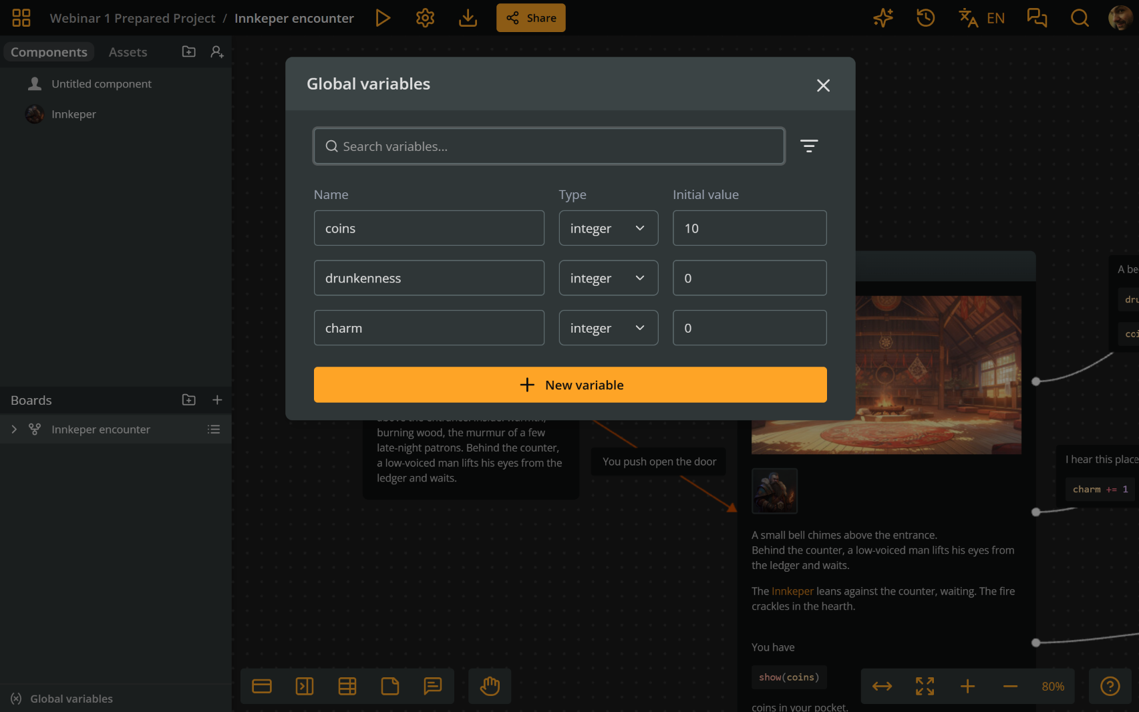Play the Innkeper encounter project
This screenshot has width=1139, height=712.
pyautogui.click(x=383, y=18)
